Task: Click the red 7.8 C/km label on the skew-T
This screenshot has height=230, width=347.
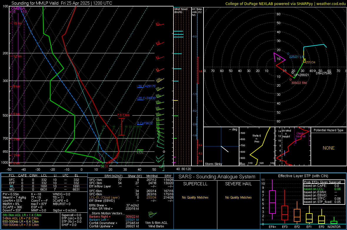Action: point(123,115)
